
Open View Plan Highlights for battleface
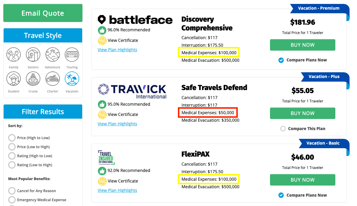pos(117,49)
